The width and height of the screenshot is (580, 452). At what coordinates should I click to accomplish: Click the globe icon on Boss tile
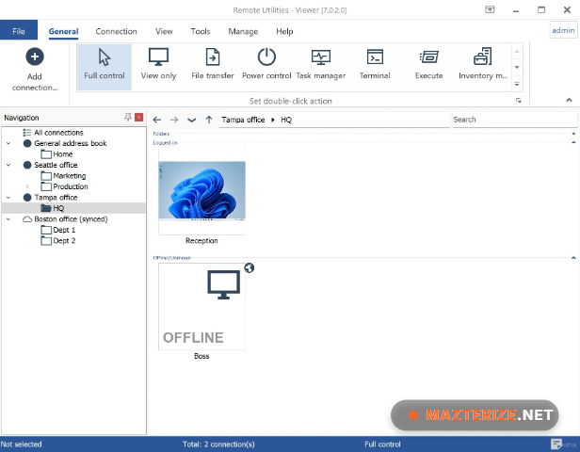(x=249, y=267)
